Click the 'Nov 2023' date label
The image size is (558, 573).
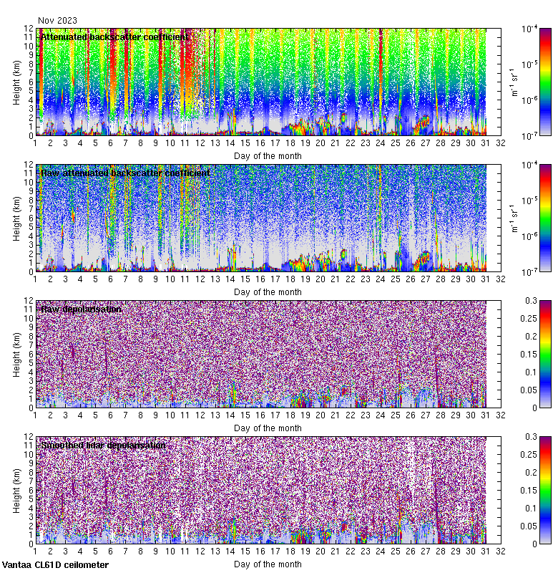57,21
